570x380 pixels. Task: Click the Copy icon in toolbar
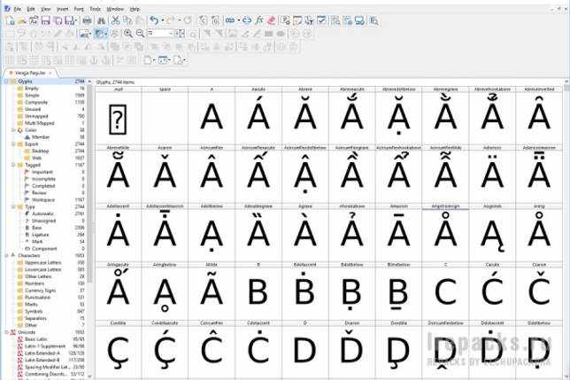[x=127, y=20]
